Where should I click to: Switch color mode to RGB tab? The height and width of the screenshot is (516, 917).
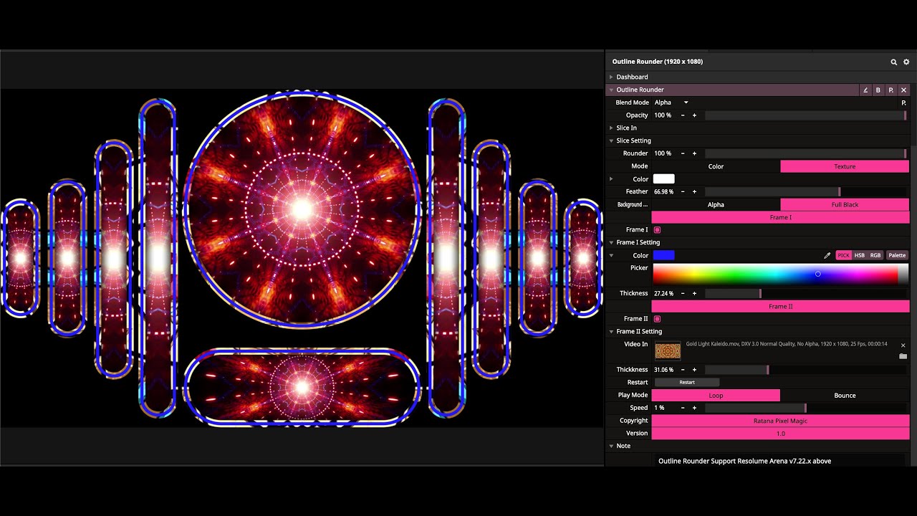pos(875,255)
